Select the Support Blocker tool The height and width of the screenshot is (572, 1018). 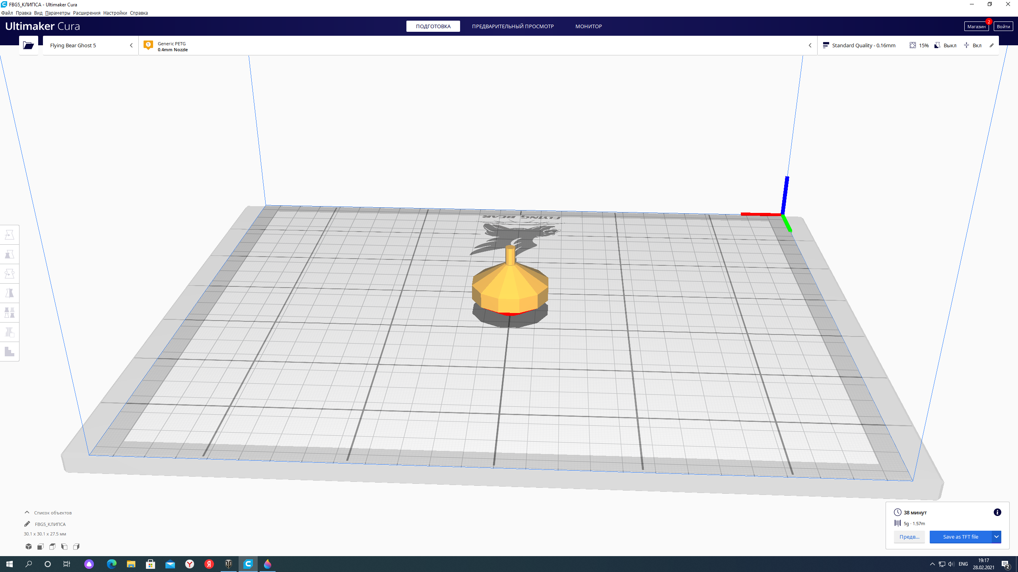click(10, 332)
